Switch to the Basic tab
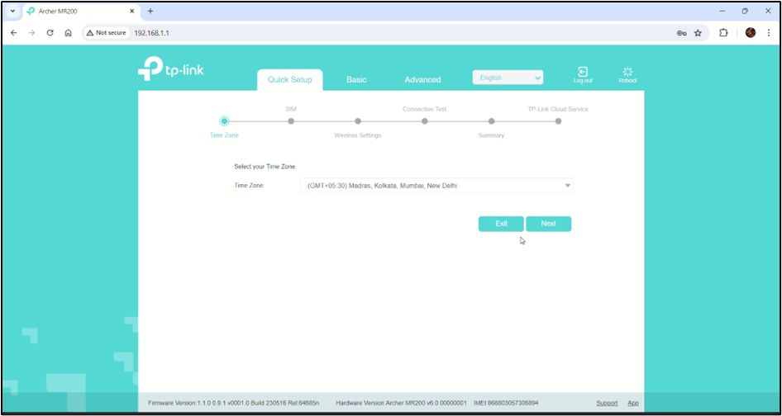This screenshot has width=782, height=416. 356,80
